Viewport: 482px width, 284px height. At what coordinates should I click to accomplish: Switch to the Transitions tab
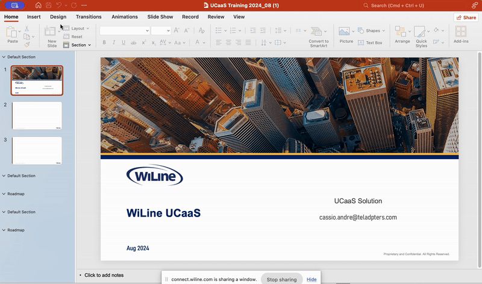coord(89,17)
